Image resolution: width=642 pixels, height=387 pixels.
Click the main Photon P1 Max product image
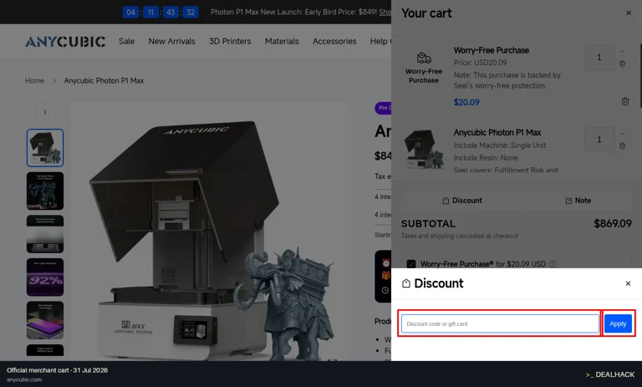[x=210, y=232]
